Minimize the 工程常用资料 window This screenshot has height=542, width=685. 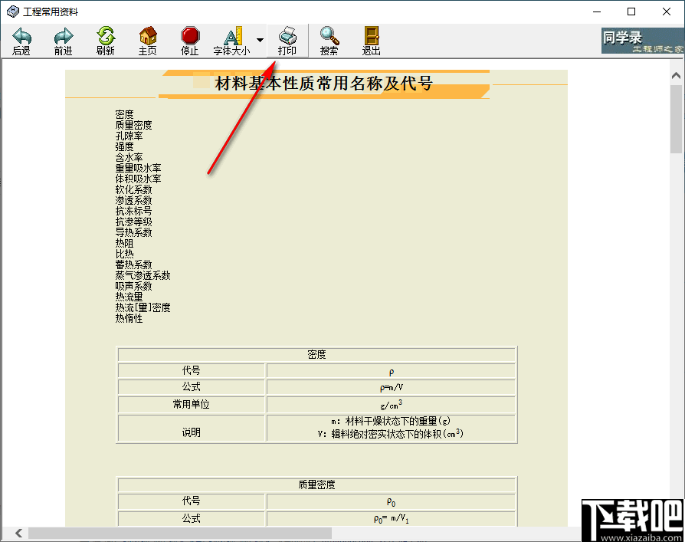point(597,11)
